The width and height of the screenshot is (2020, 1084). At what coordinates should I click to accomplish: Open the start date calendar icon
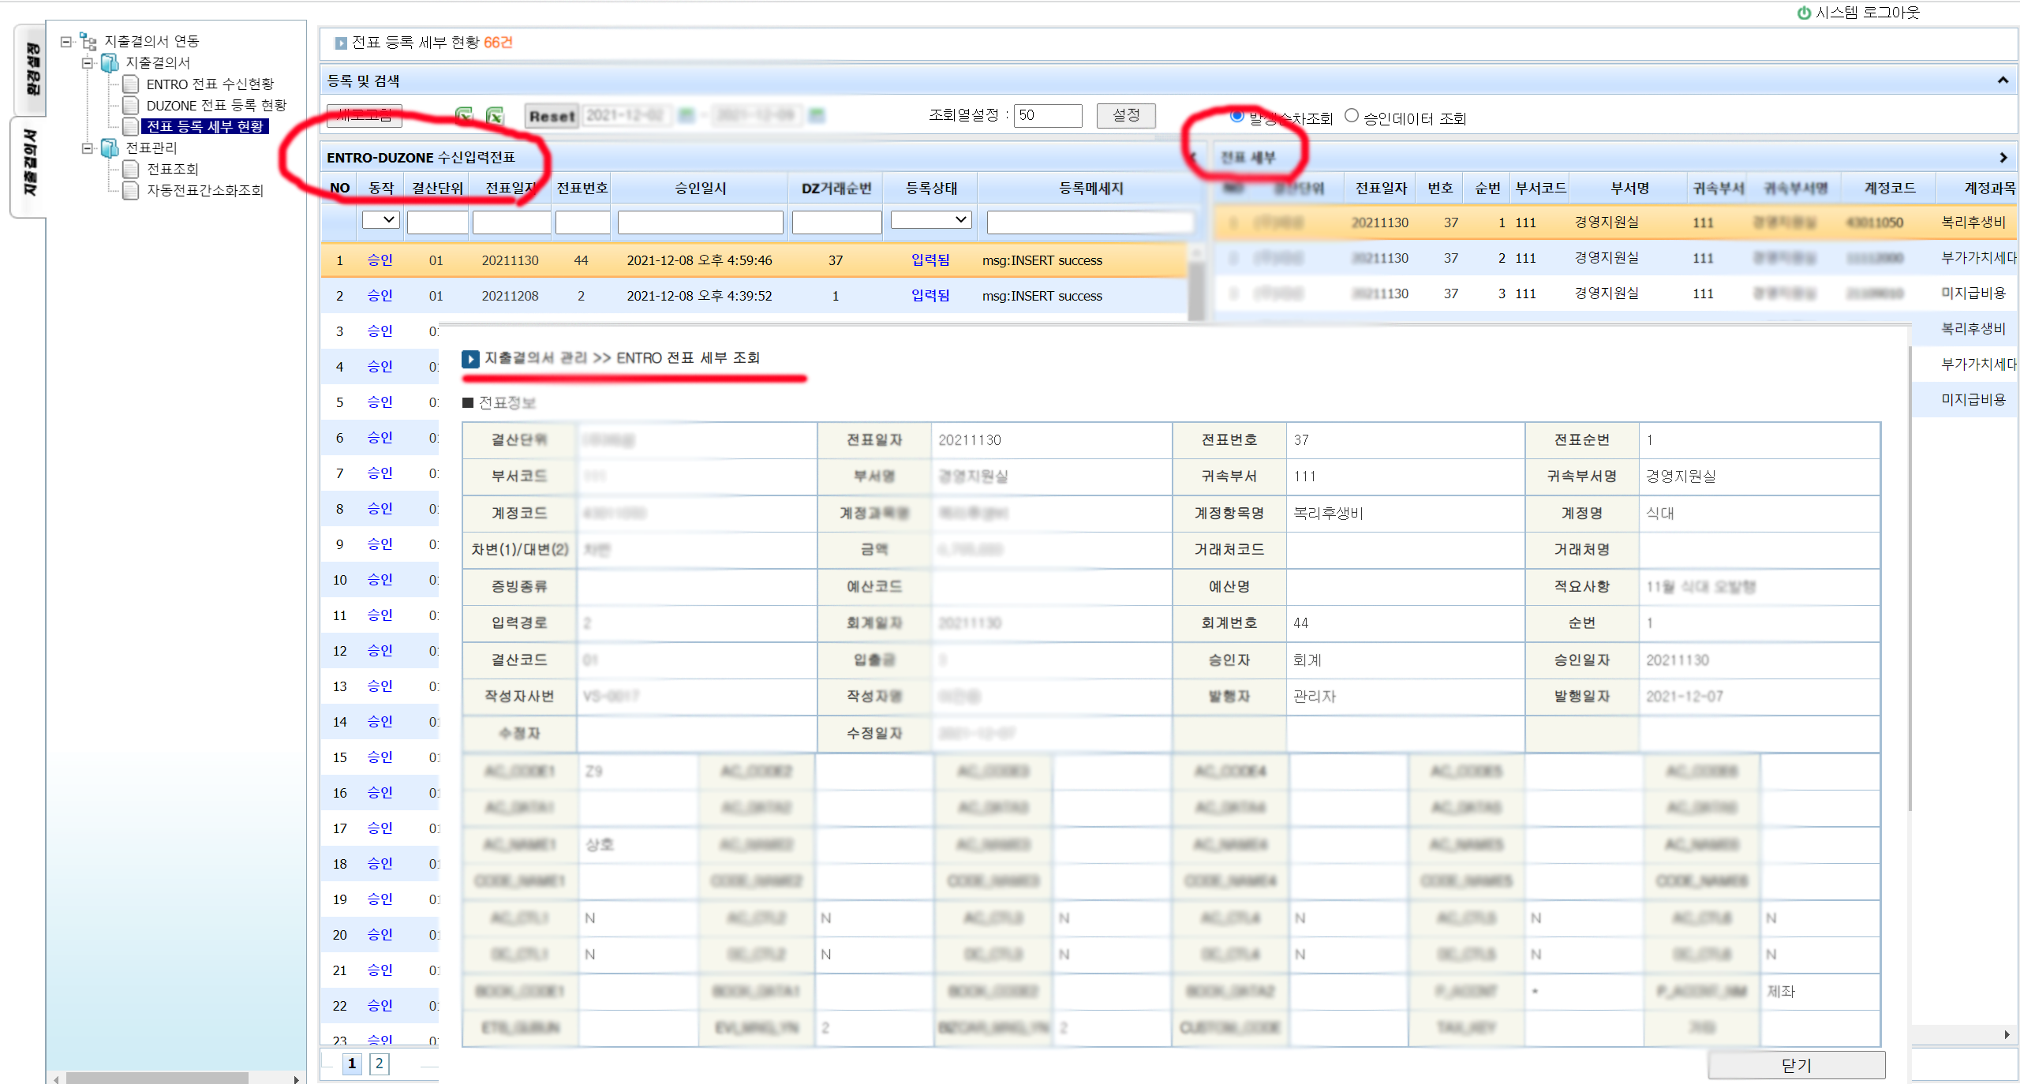(686, 116)
